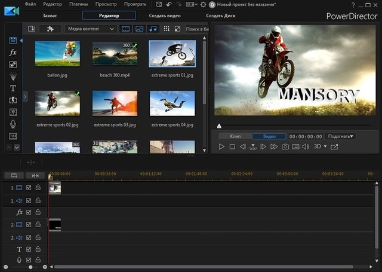The width and height of the screenshot is (382, 272).
Task: Open the Voice-Over recording room microphone icon
Action: click(13, 124)
